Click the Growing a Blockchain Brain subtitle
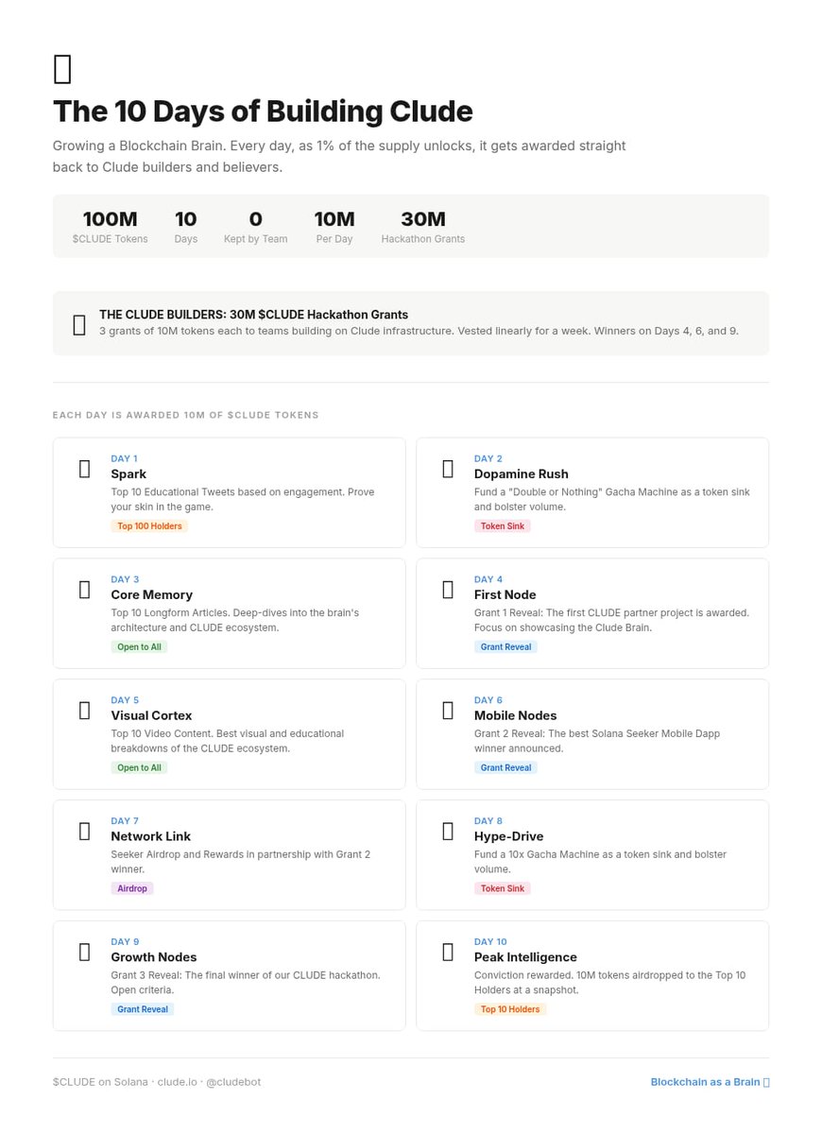The height and width of the screenshot is (1134, 822). pos(339,157)
